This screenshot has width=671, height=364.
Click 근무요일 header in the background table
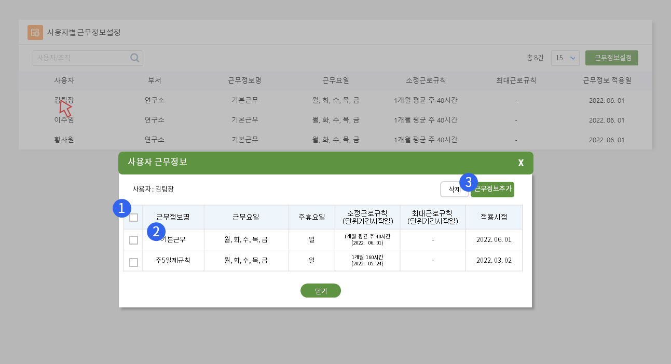(336, 80)
